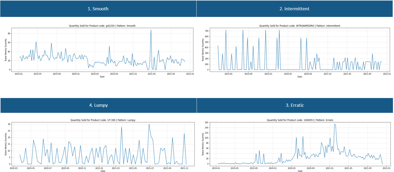Click y-axis value 15 on Lumpy chart
Image resolution: width=394 pixels, height=172 pixels.
[x=8, y=144]
